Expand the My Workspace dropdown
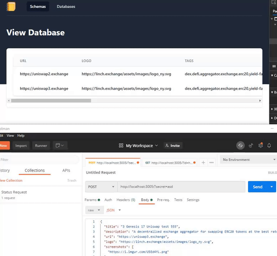 tap(142, 145)
